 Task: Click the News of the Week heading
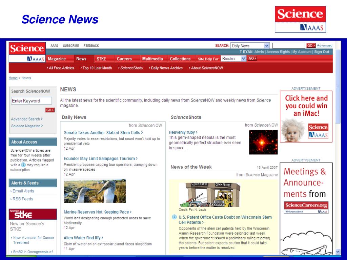(x=191, y=167)
